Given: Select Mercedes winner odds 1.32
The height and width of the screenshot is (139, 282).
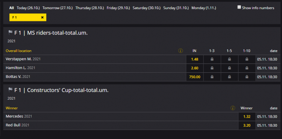Looking at the screenshot, I should point(247,117).
